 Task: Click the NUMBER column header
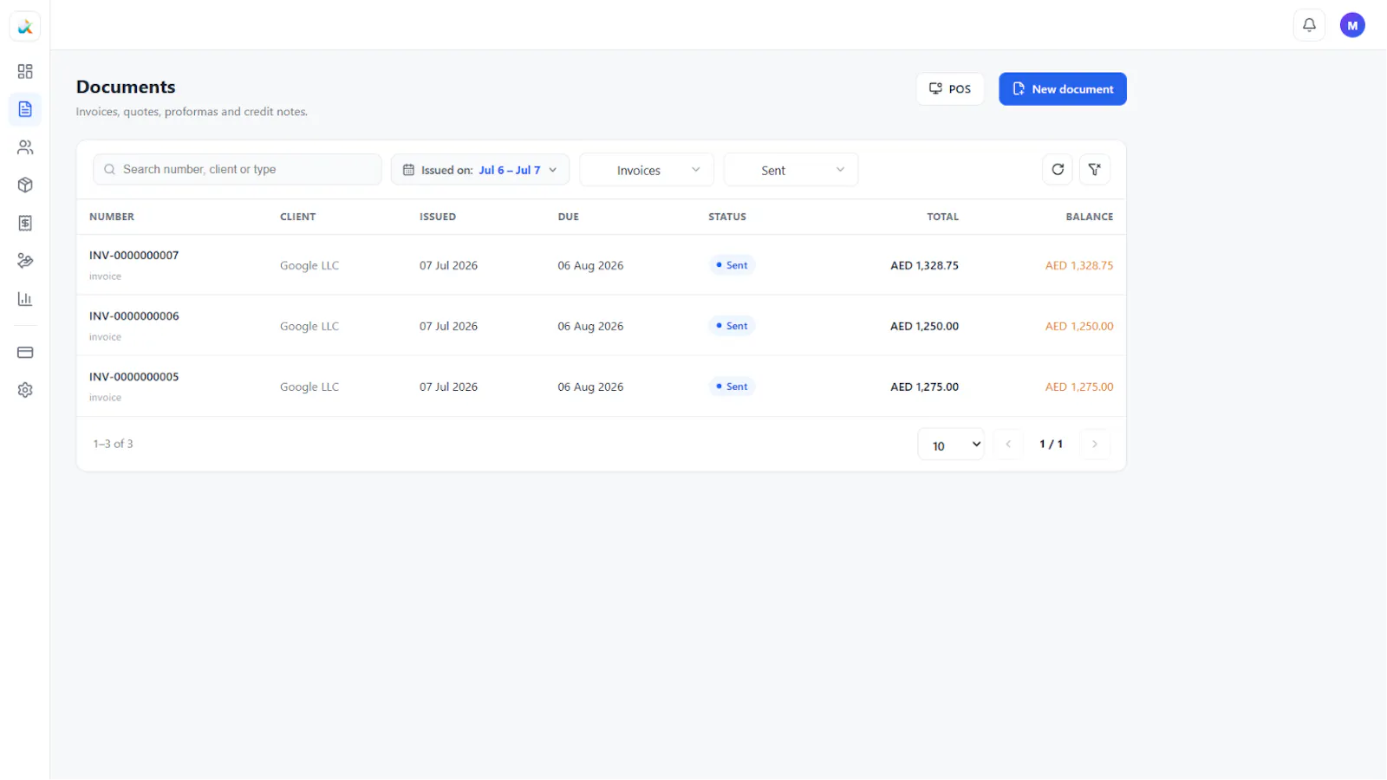pos(112,217)
